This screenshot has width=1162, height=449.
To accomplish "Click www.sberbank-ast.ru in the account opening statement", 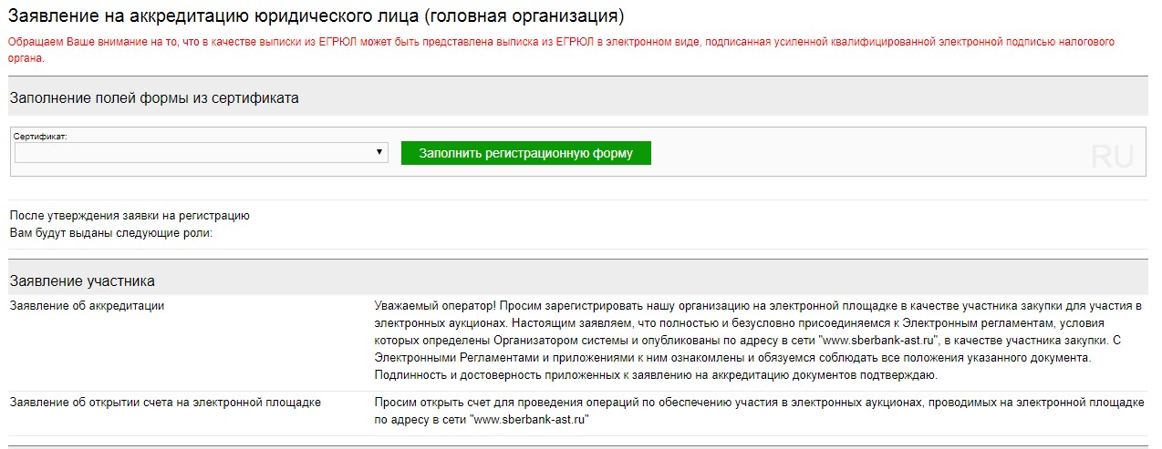I will 529,420.
